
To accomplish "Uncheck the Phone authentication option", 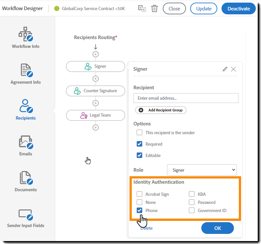I will (140, 210).
